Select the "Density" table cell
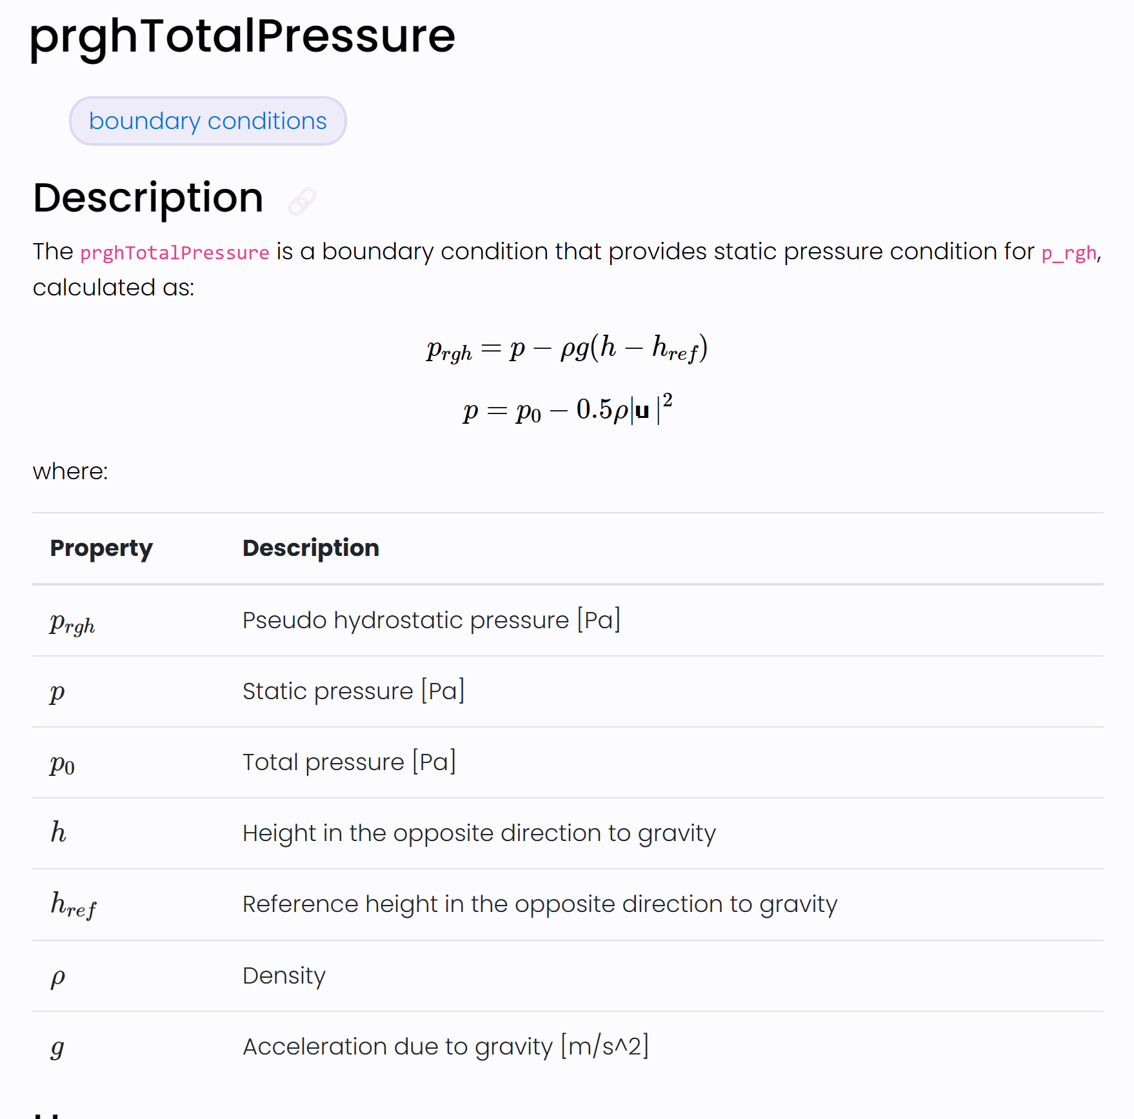1134x1119 pixels. tap(284, 975)
